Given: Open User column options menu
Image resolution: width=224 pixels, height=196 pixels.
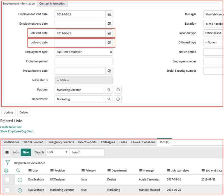Looking at the screenshot, I should (30, 171).
